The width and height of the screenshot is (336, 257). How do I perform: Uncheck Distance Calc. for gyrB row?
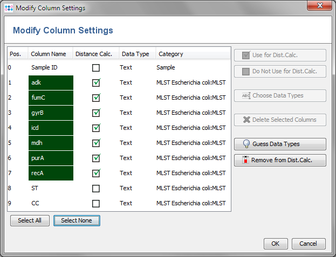click(x=96, y=113)
